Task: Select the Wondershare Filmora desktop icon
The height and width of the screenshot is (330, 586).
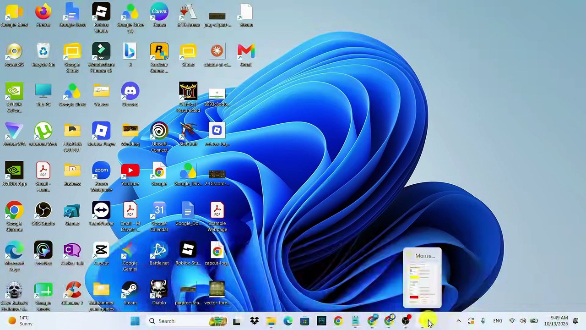Action: point(101,58)
